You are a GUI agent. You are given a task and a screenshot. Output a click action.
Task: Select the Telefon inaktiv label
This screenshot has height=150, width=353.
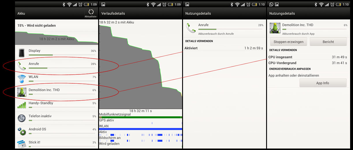[40, 116]
